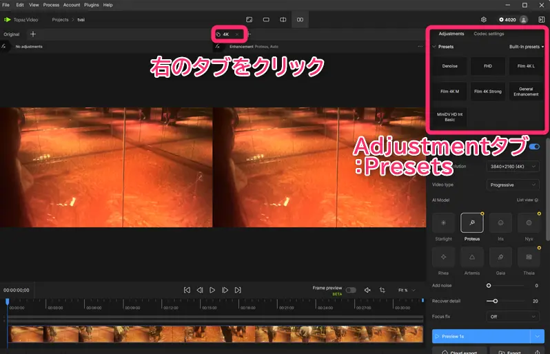Select the Artemis AI model
The image size is (550, 354).
point(472,257)
